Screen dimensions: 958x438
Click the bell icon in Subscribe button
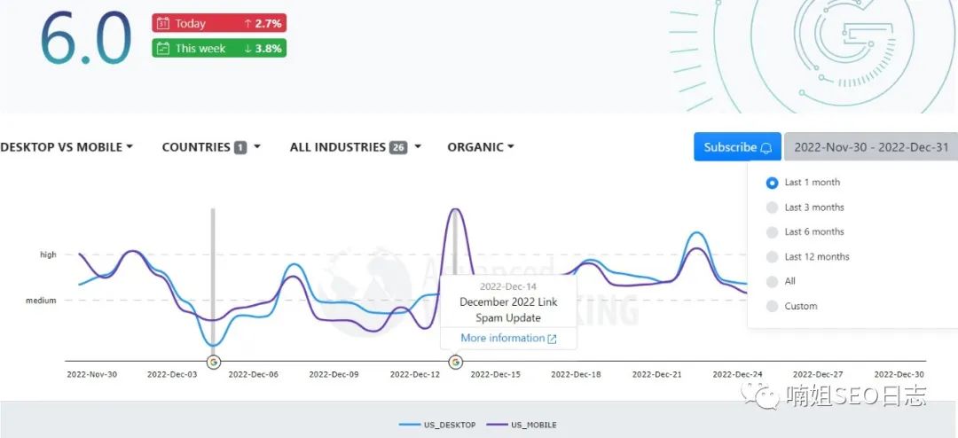pos(766,147)
